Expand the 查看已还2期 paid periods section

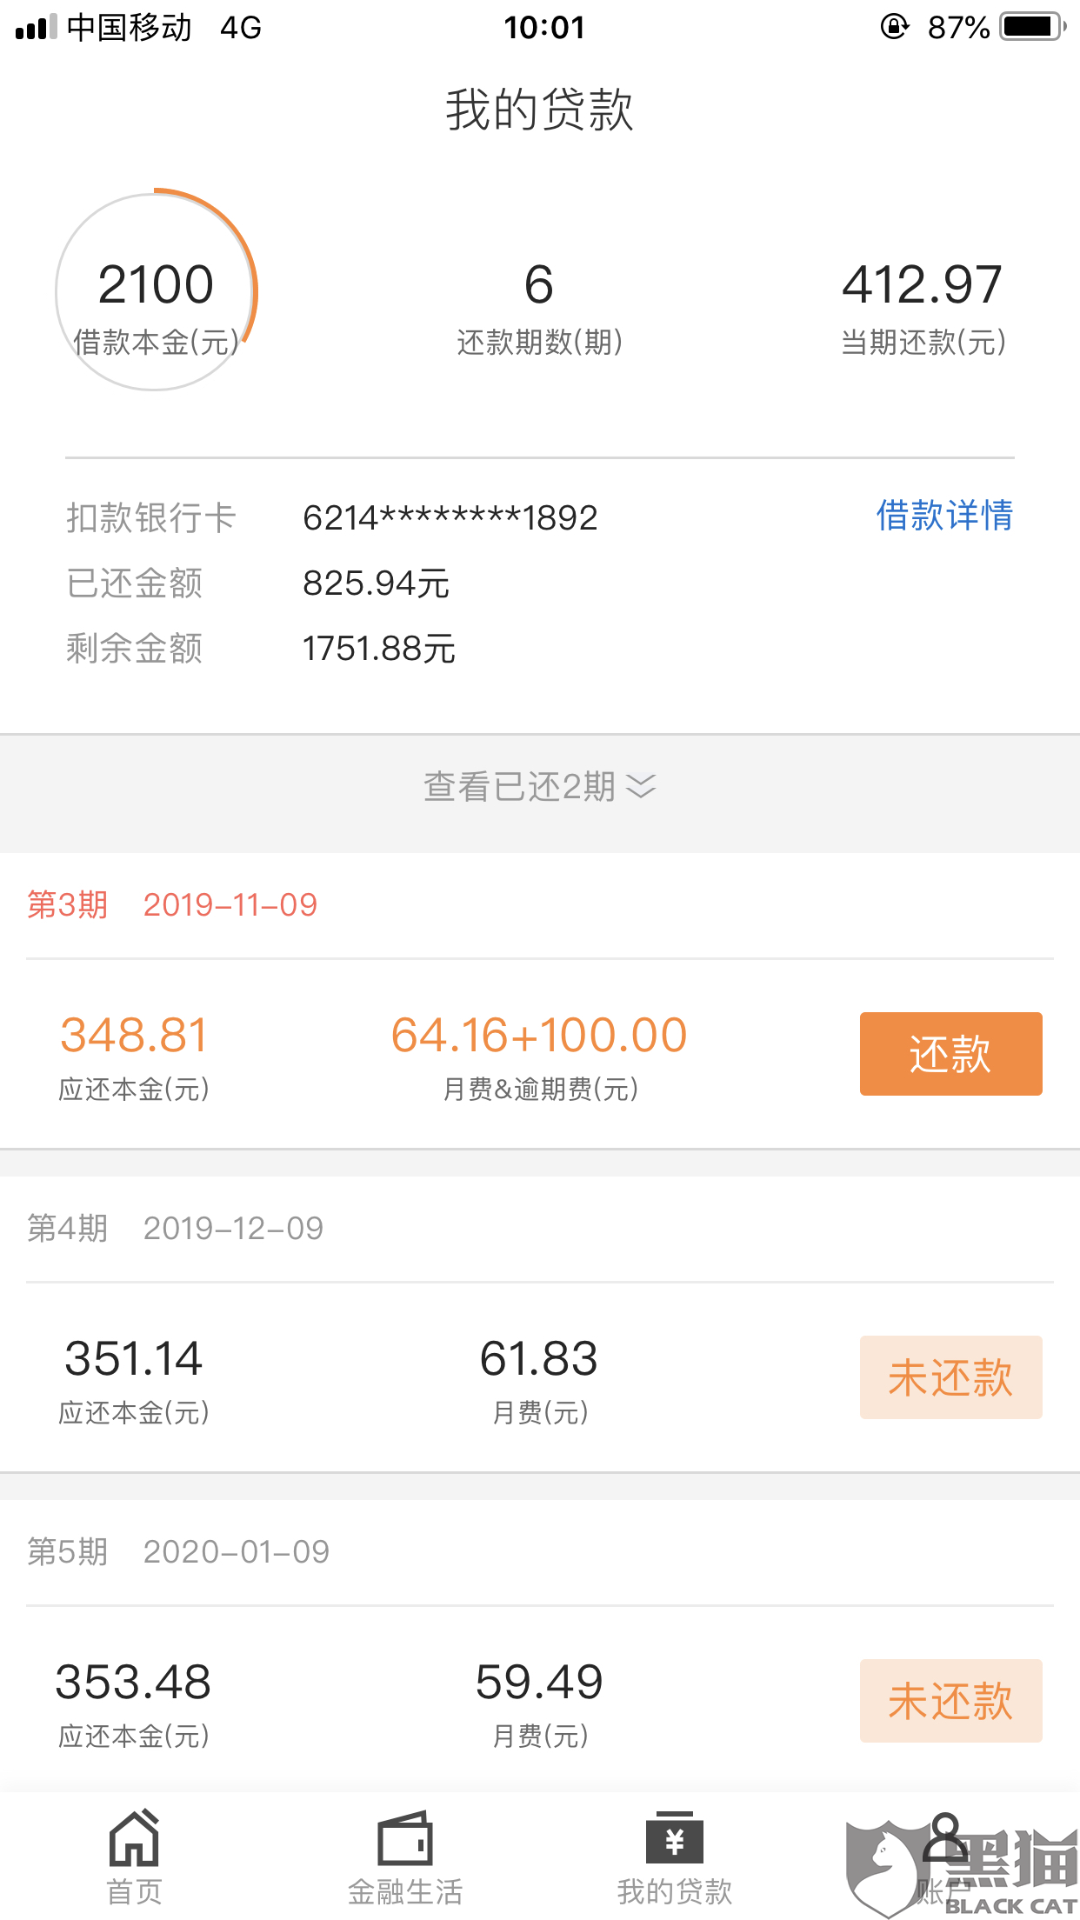tap(540, 793)
